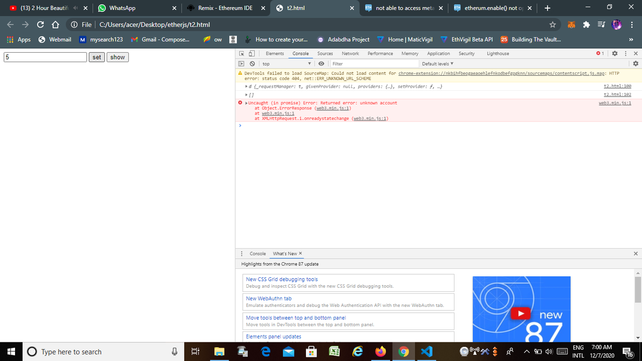Viewport: 642px width, 361px height.
Task: Open the Default levels dropdown
Action: 437,63
